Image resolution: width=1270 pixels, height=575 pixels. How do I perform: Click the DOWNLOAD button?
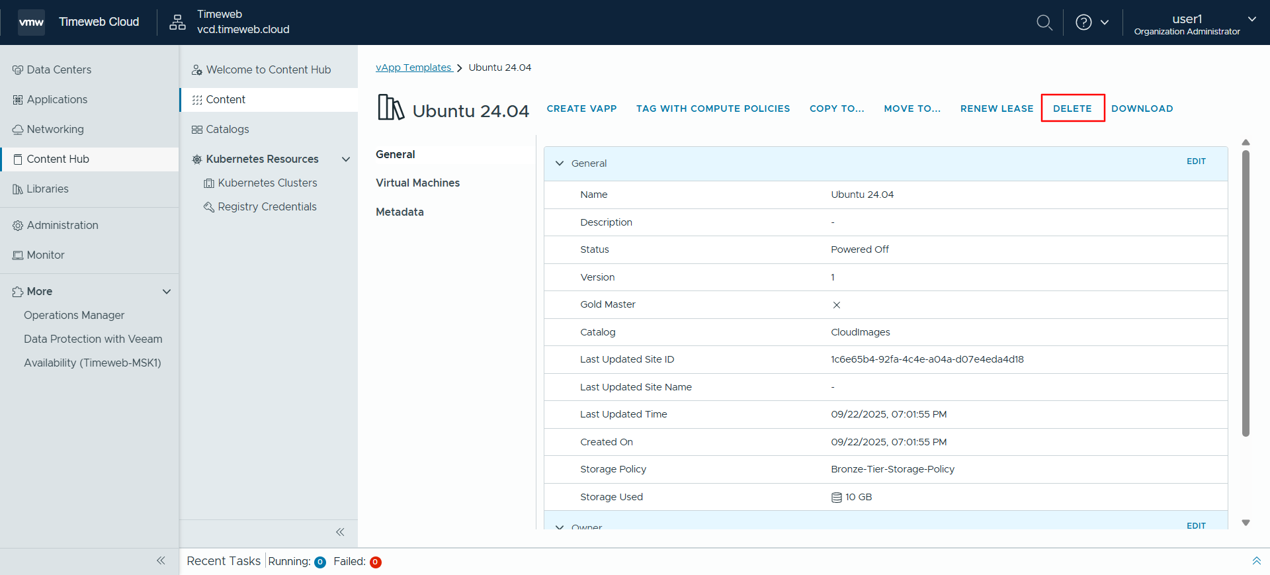[x=1142, y=109]
